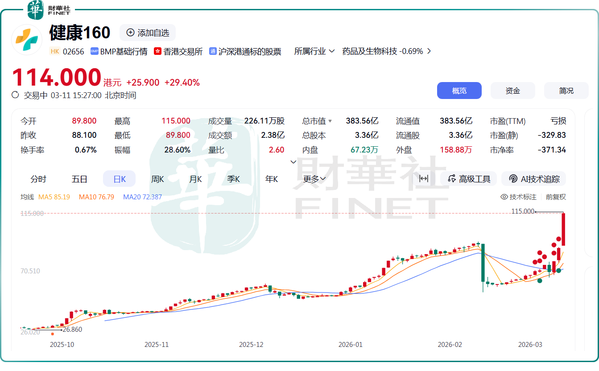Expand the 总市值 dropdown arrow
Viewport: 599px width, 371px height.
click(x=330, y=121)
